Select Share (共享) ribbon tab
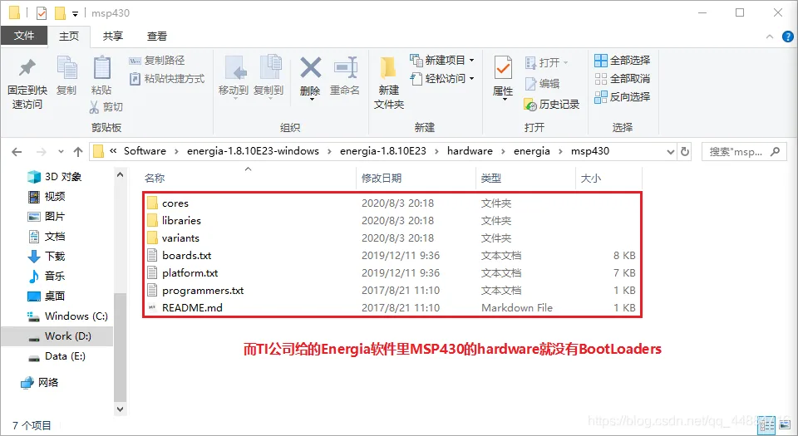This screenshot has height=436, width=798. click(x=113, y=36)
